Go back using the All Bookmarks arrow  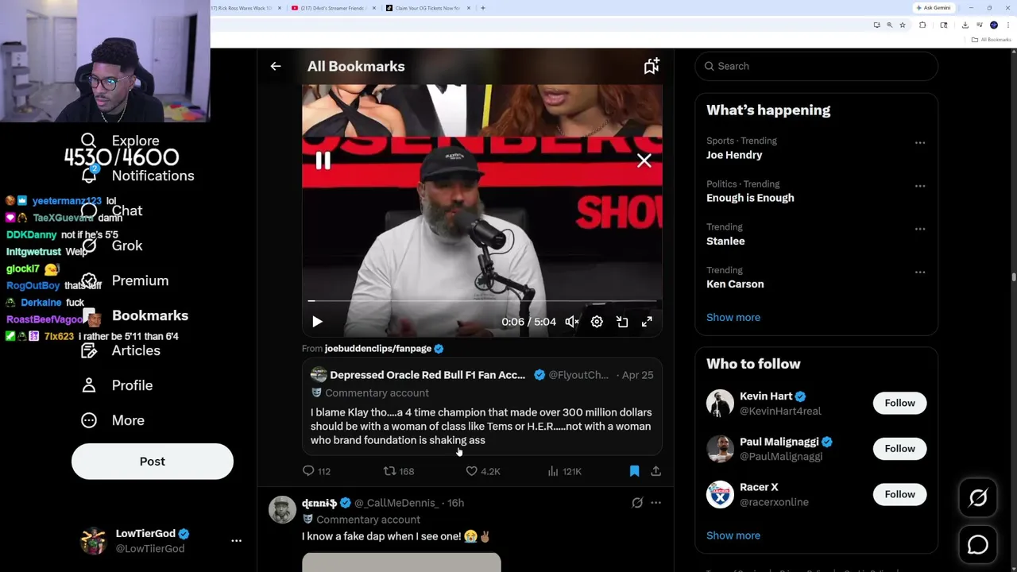coord(276,66)
